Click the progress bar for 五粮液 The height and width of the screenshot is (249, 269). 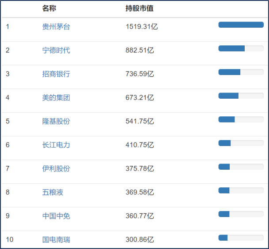(x=241, y=190)
